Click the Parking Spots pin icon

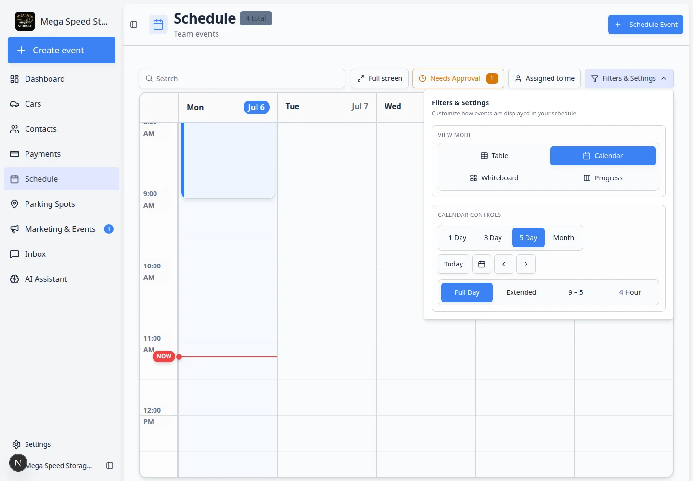coord(14,204)
